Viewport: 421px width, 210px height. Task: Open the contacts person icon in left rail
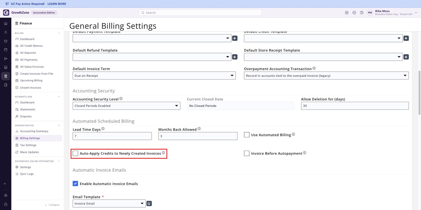6,32
